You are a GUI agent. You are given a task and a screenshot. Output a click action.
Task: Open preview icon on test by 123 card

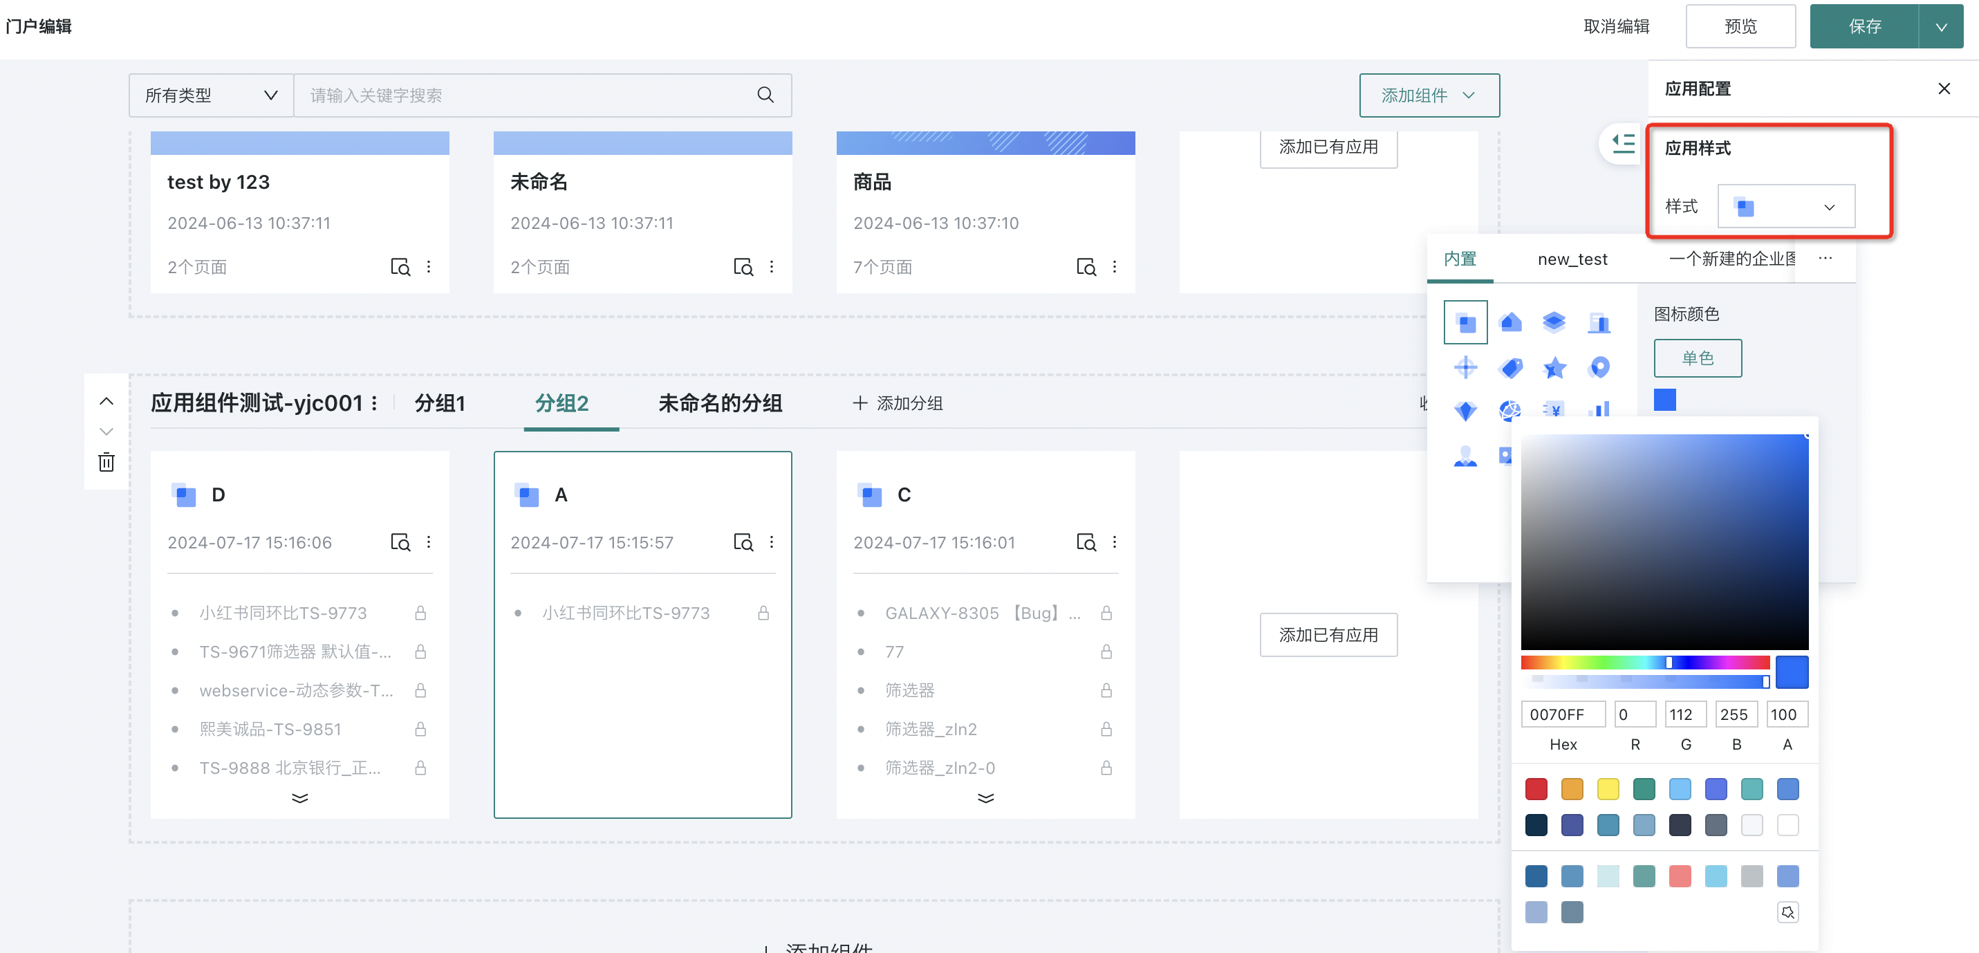click(x=400, y=267)
